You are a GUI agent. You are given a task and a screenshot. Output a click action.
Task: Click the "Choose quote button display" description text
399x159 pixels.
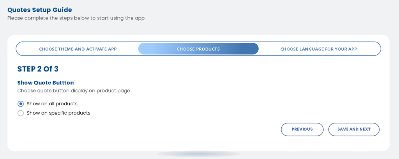pos(74,91)
